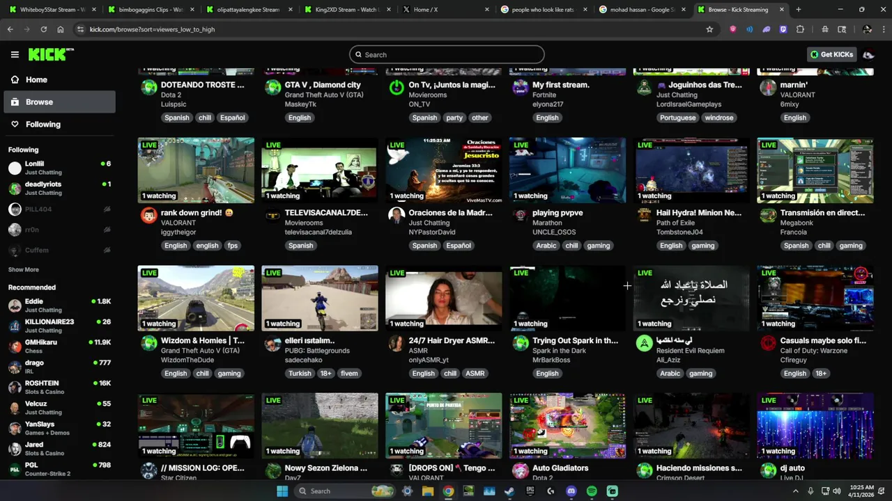Open Eddie recommended channel
This screenshot has height=501, width=892.
pos(59,305)
